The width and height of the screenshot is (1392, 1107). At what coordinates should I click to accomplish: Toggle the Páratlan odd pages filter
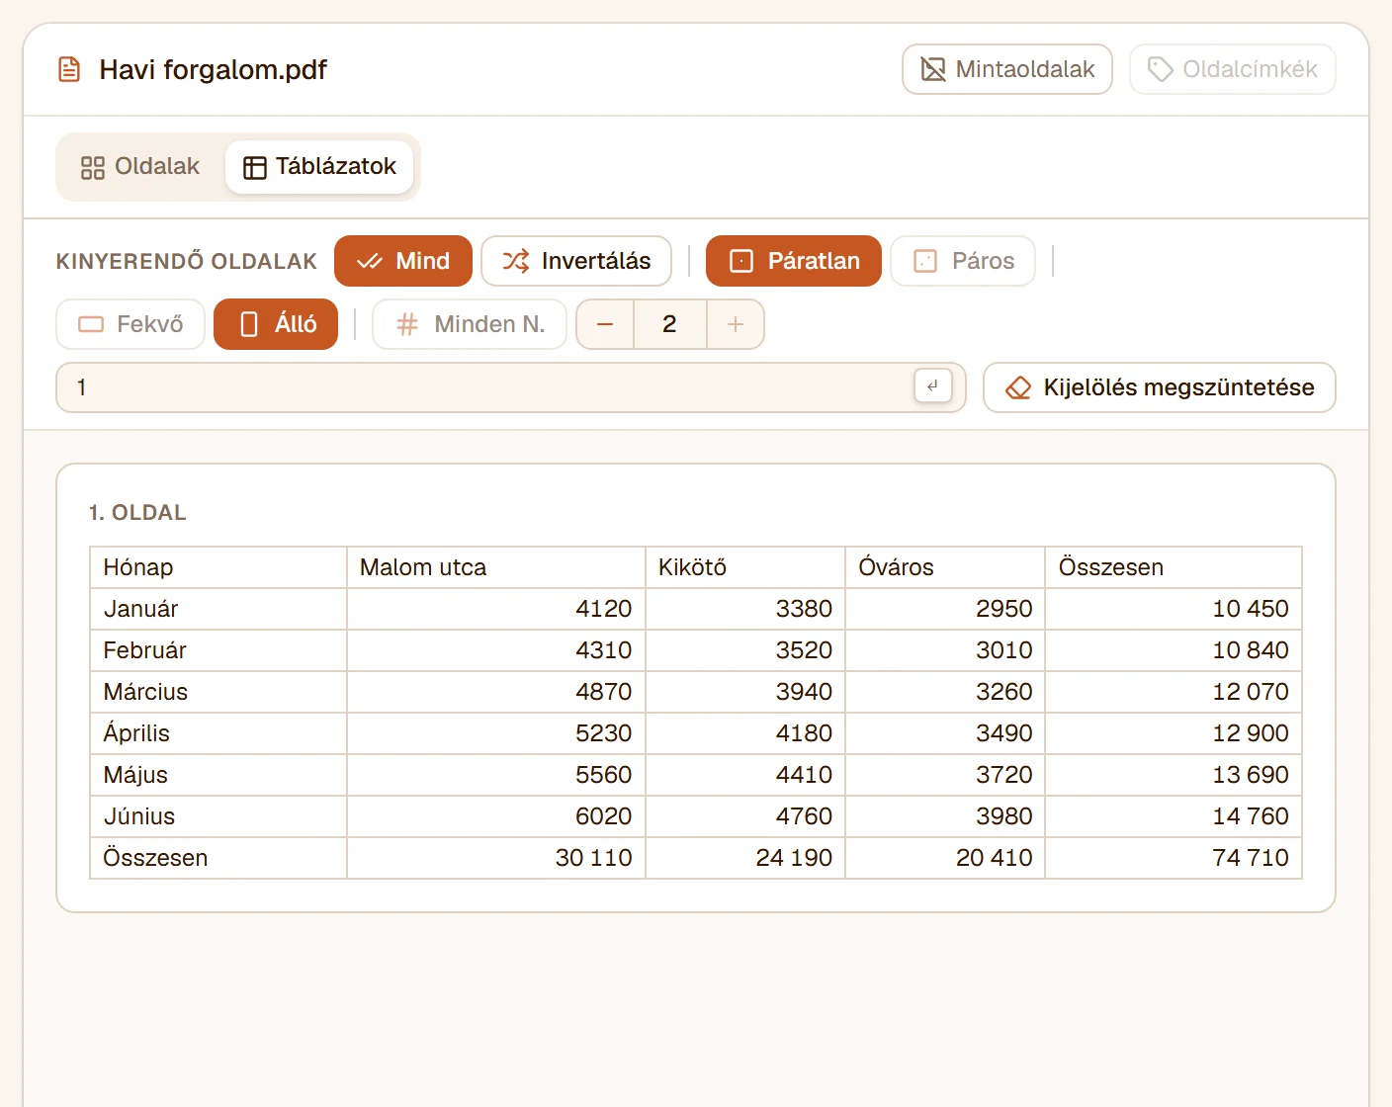point(794,261)
